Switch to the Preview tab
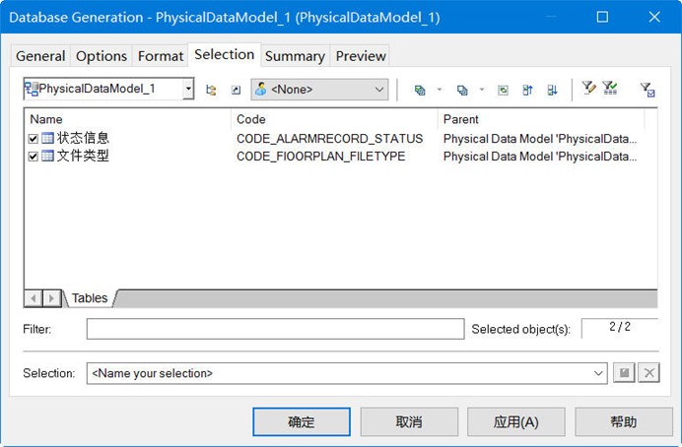Screen dimensions: 682x447 361,56
